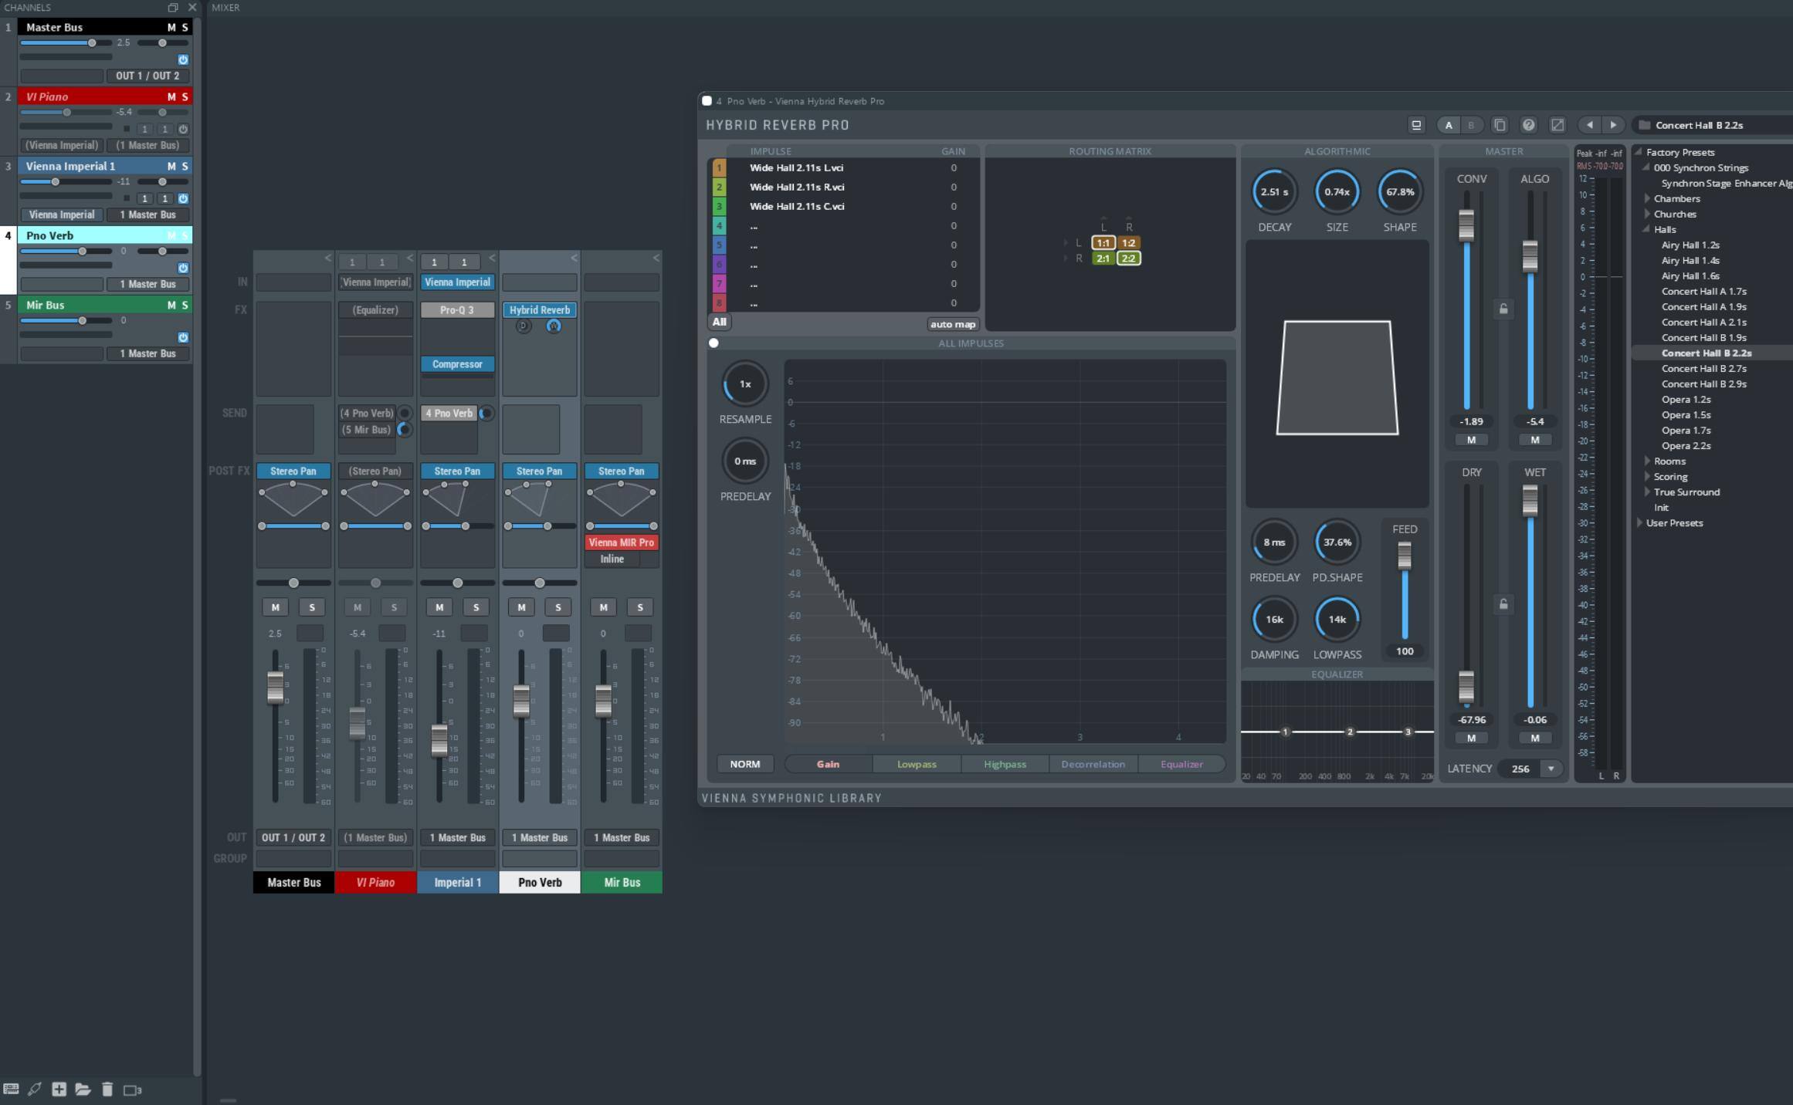Image resolution: width=1793 pixels, height=1105 pixels.
Task: Click the trash icon in Channels panel
Action: 107,1089
